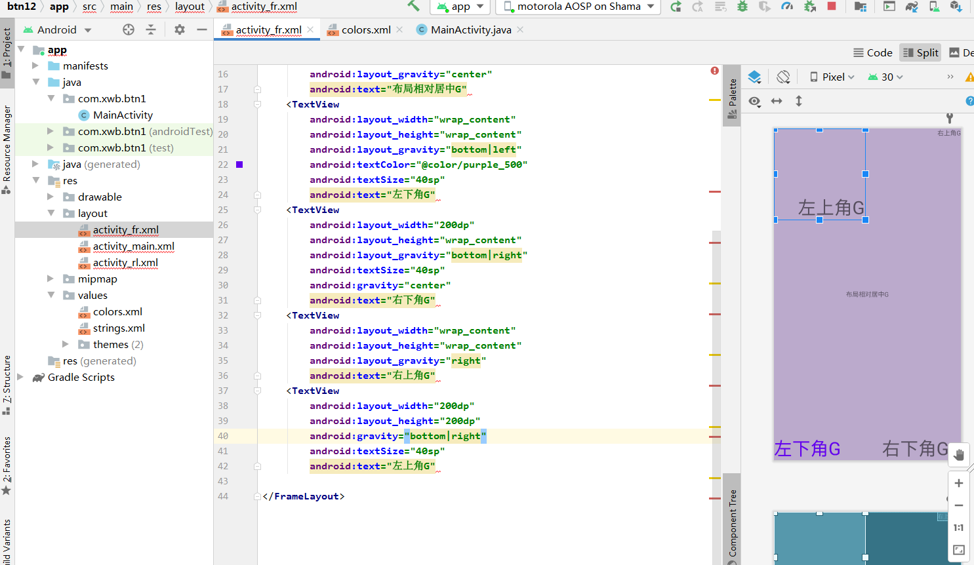Viewport: 974px width, 565px height.
Task: Open view options with the eye icon
Action: pos(755,102)
